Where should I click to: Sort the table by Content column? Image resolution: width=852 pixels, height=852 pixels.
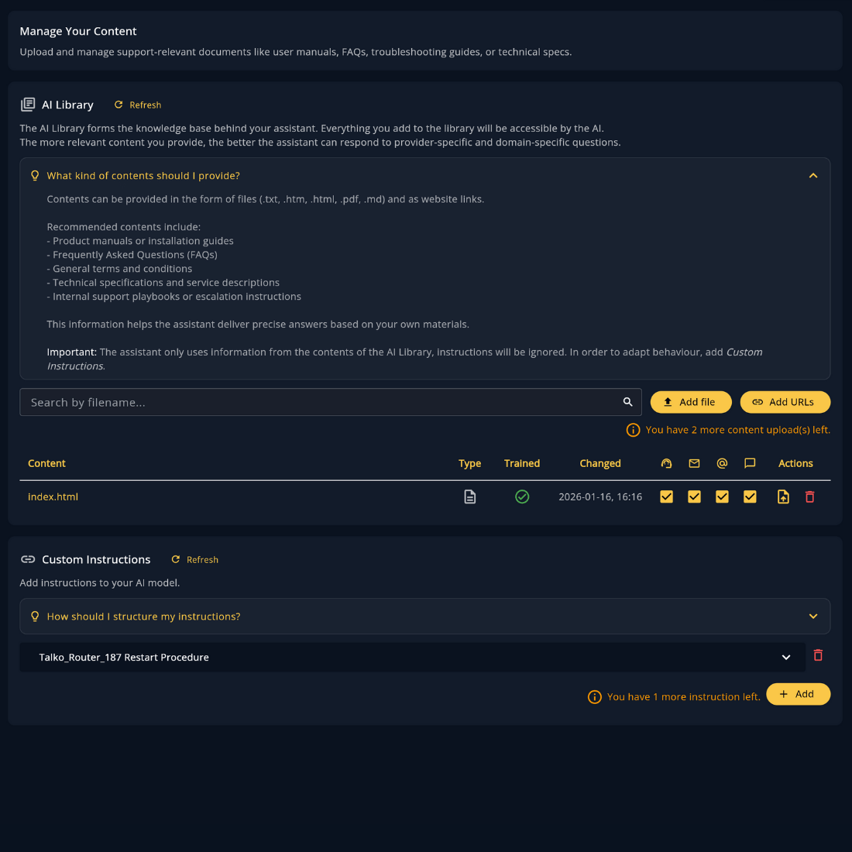46,463
